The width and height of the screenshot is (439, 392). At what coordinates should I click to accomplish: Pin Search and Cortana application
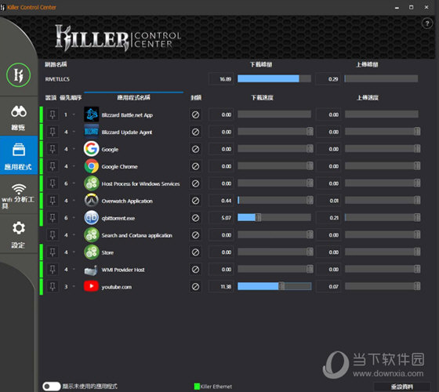click(53, 235)
